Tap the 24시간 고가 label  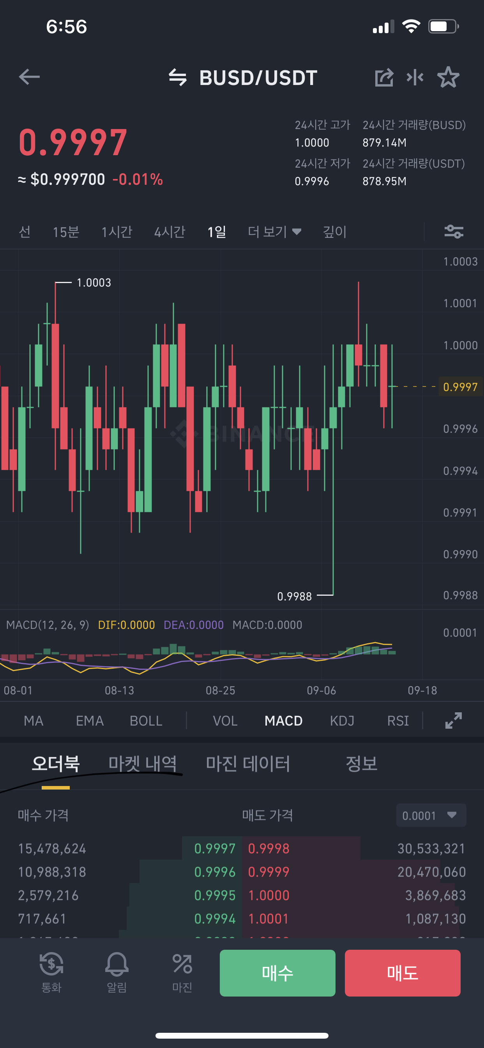[323, 125]
